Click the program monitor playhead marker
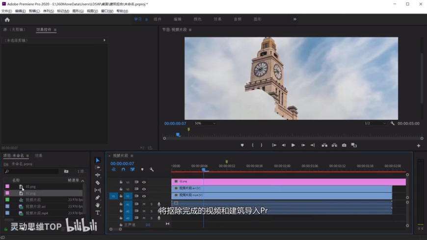The width and height of the screenshot is (427, 240). click(x=178, y=135)
